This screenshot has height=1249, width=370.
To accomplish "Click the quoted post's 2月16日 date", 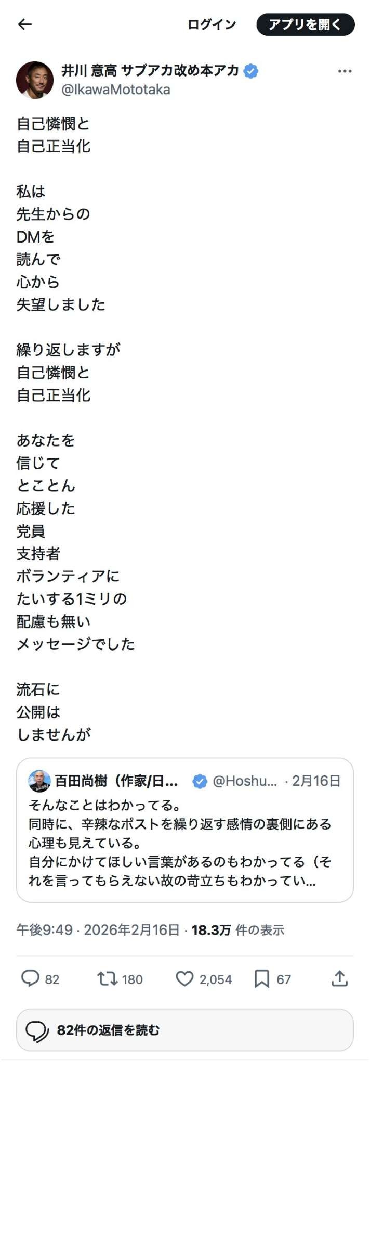I will coord(316,781).
